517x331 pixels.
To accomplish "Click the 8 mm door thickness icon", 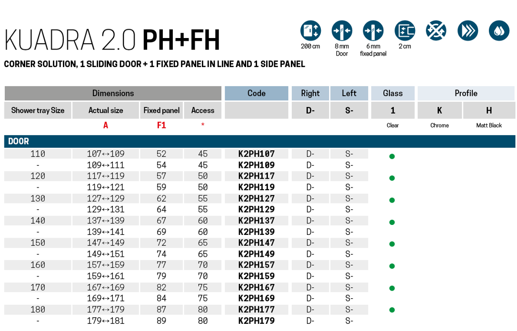I will click(342, 30).
